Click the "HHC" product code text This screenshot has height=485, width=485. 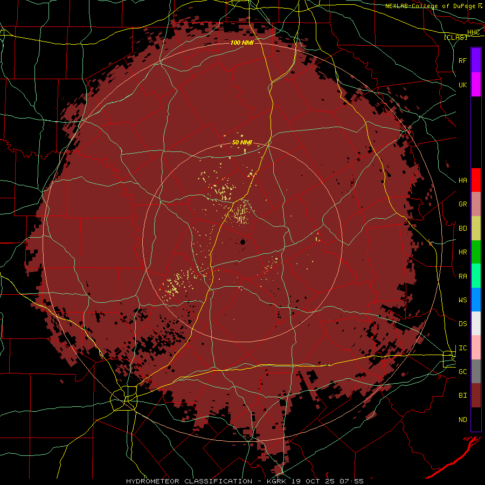473,32
